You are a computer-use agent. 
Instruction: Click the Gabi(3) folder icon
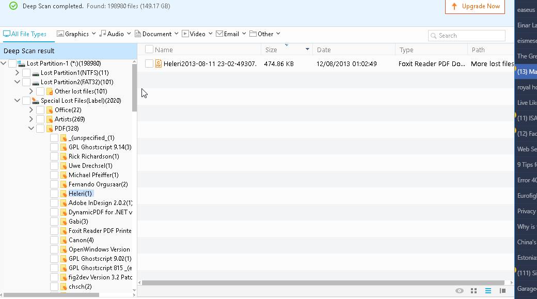click(64, 222)
